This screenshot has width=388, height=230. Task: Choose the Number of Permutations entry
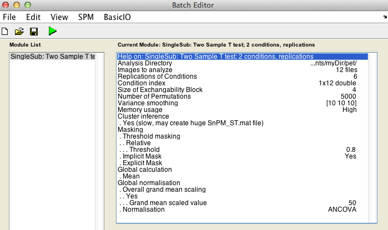[243, 96]
